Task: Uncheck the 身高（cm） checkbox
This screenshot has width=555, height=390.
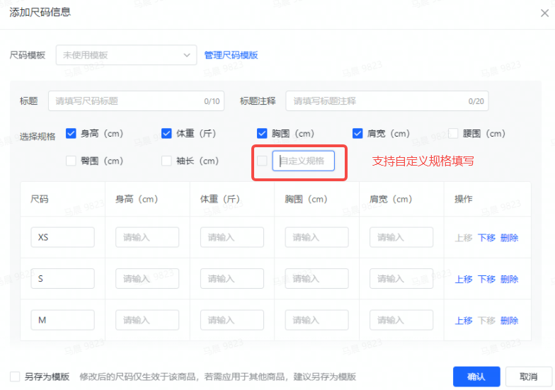Action: pos(71,133)
